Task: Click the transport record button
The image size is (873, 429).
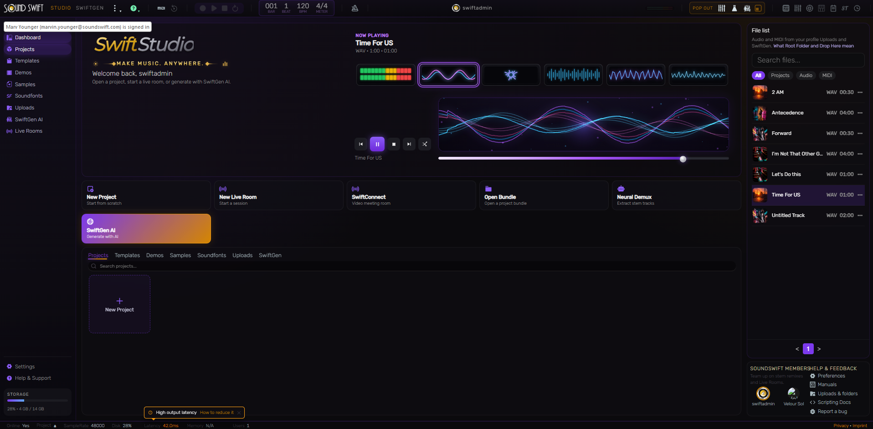Action: coord(203,8)
